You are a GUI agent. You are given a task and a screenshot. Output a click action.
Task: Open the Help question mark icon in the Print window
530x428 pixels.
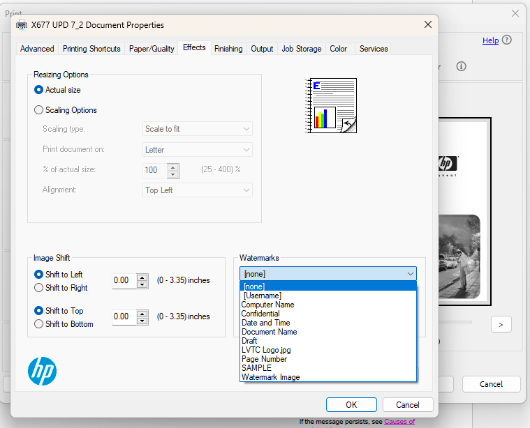coord(507,40)
